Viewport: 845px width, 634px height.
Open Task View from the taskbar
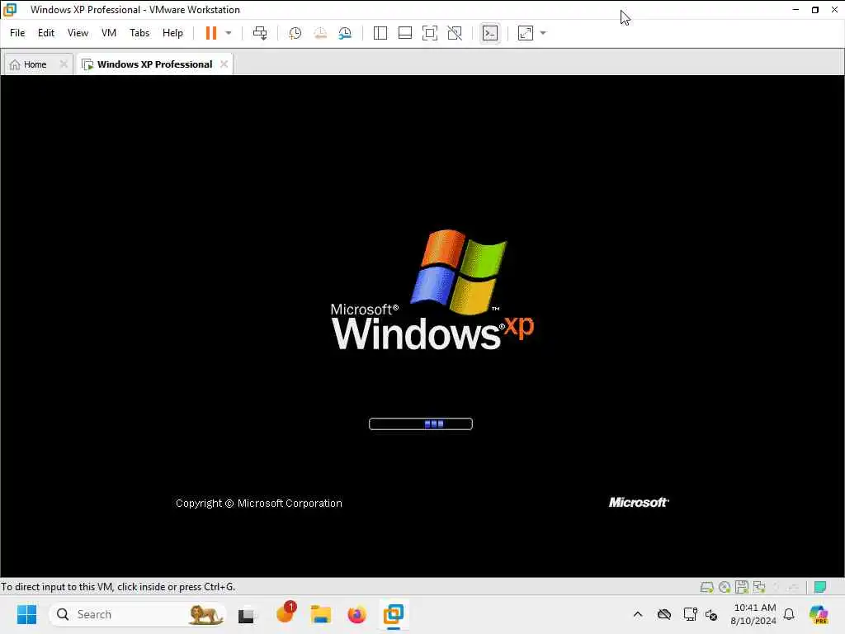click(x=246, y=614)
